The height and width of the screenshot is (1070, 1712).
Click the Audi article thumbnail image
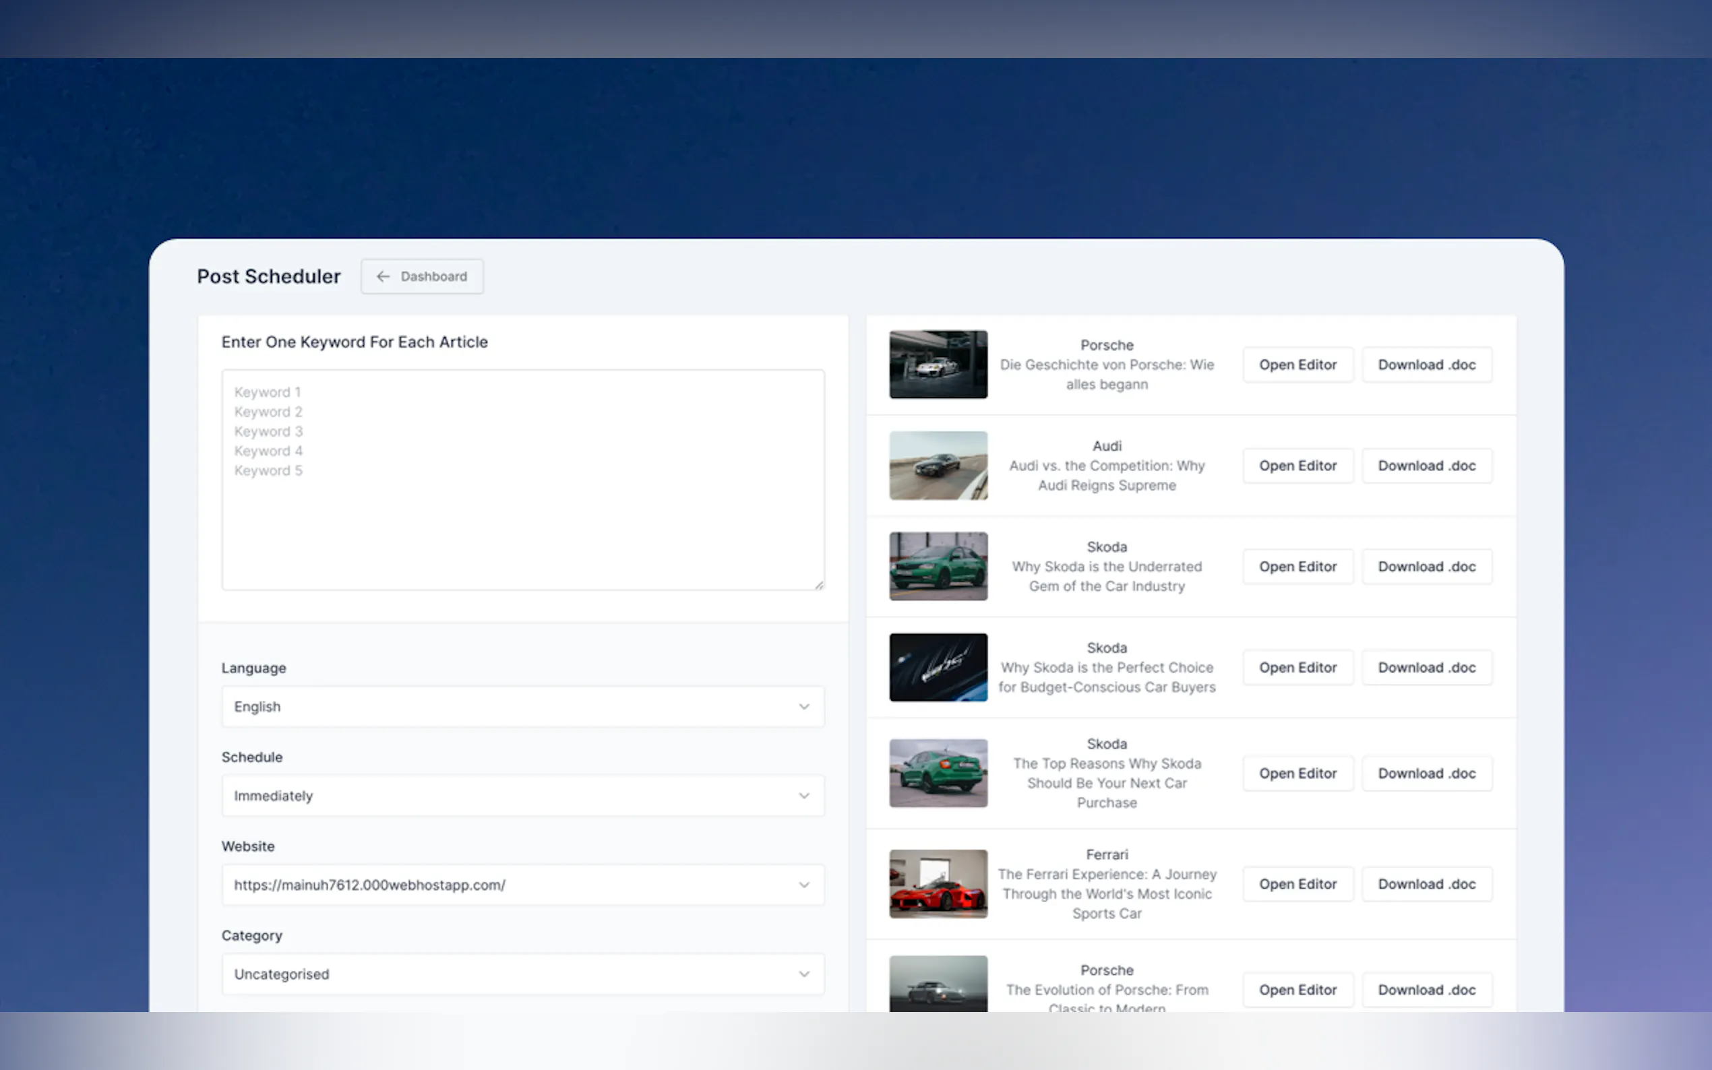pos(938,466)
